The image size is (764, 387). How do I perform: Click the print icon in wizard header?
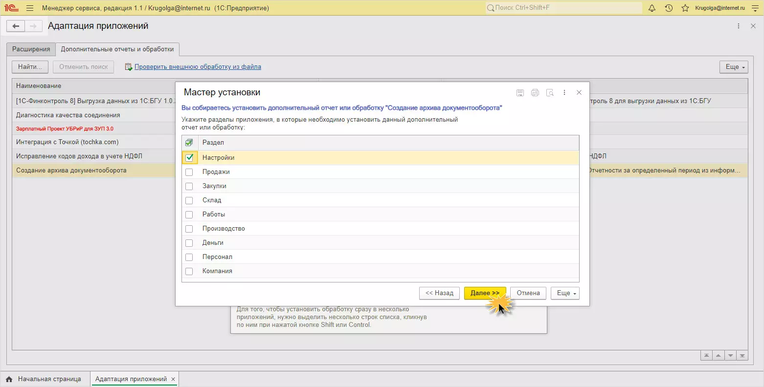coord(535,92)
